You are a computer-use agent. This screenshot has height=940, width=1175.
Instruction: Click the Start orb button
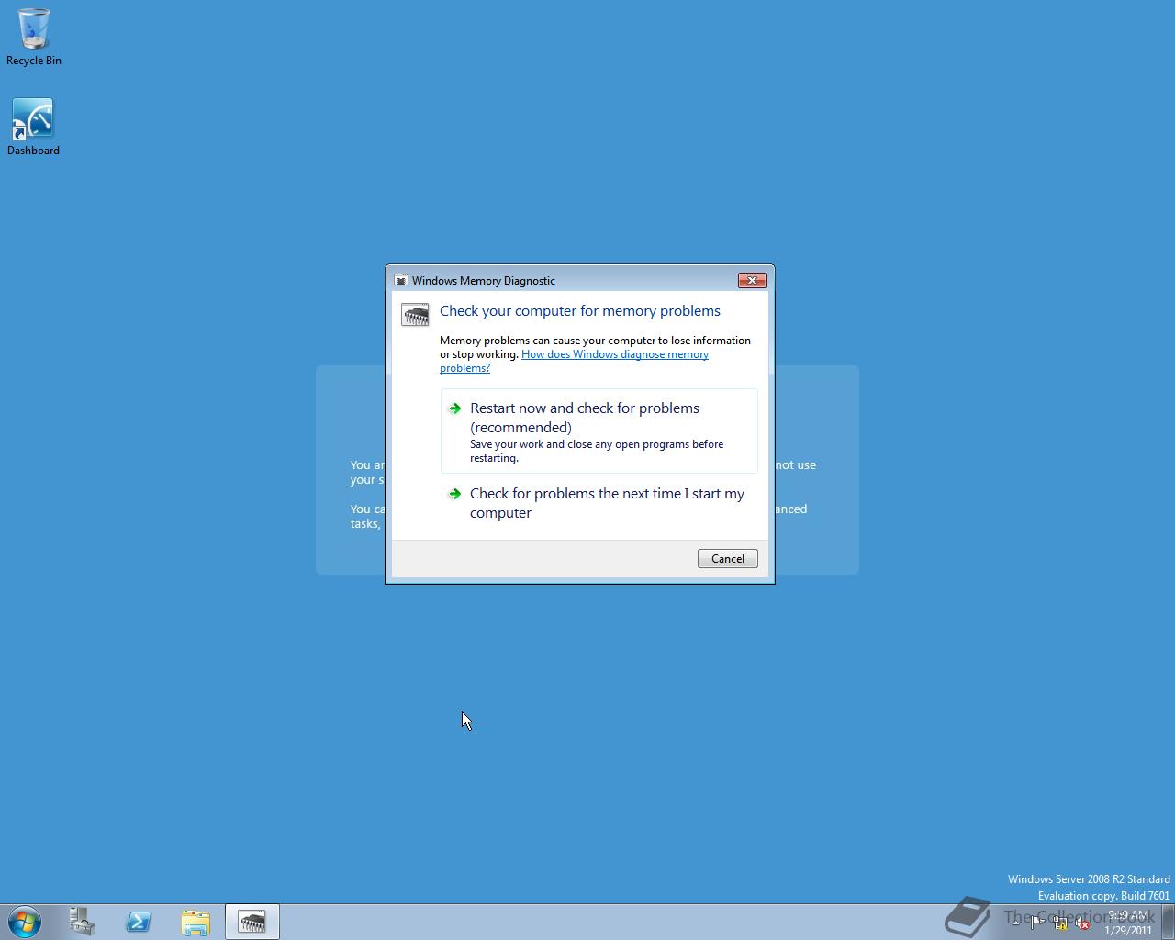point(25,922)
